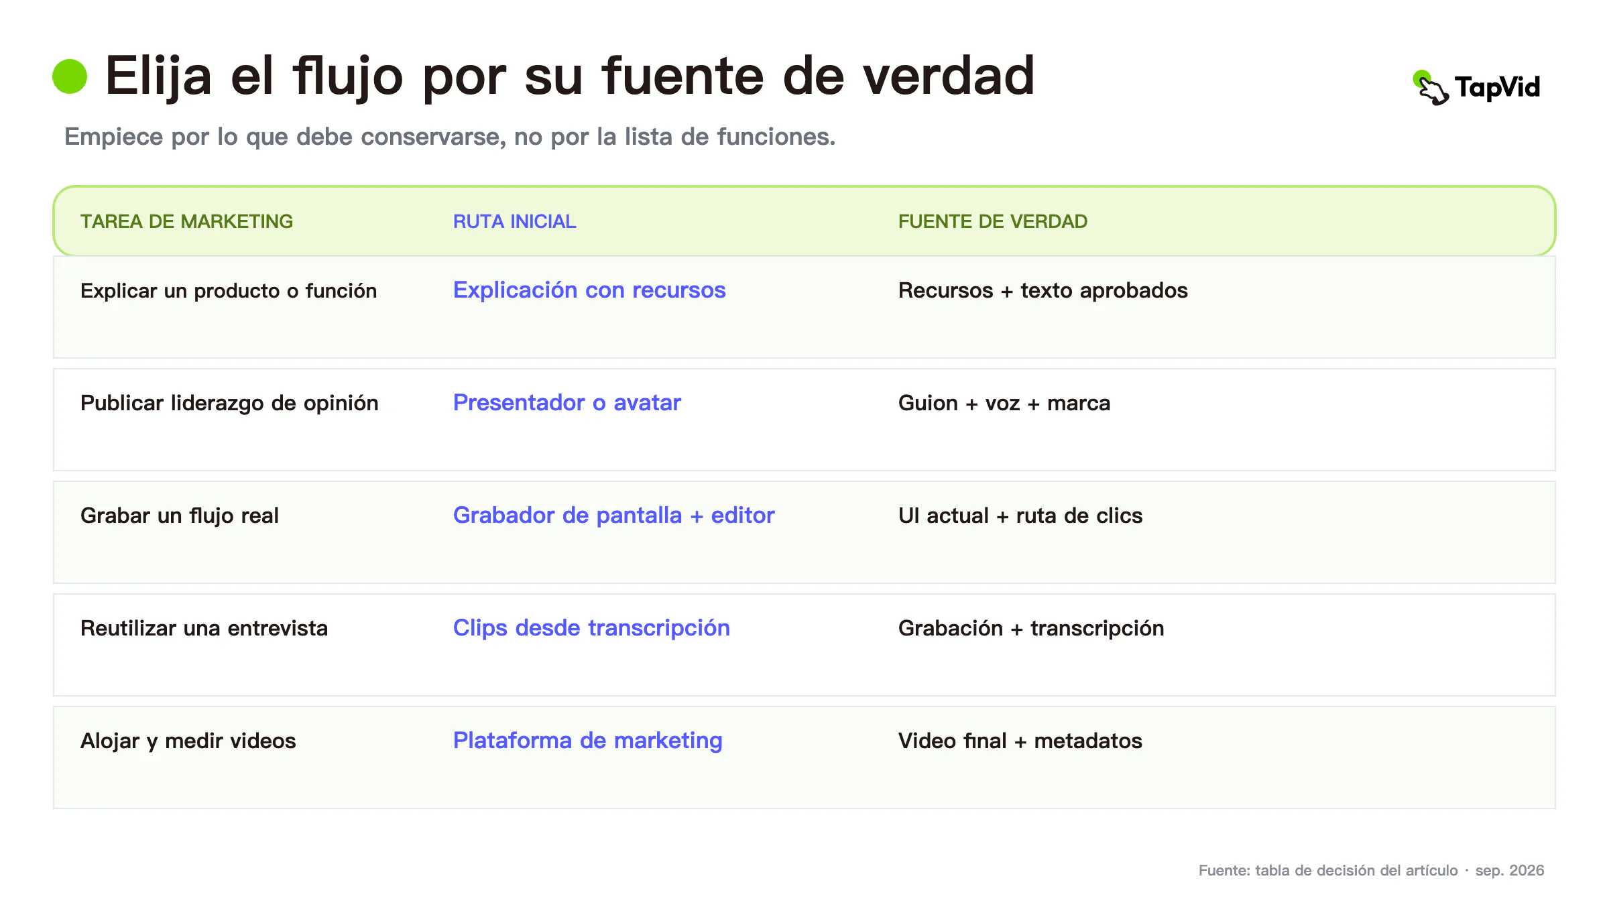Click the cell "Explicar un producto o función"

coord(229,290)
